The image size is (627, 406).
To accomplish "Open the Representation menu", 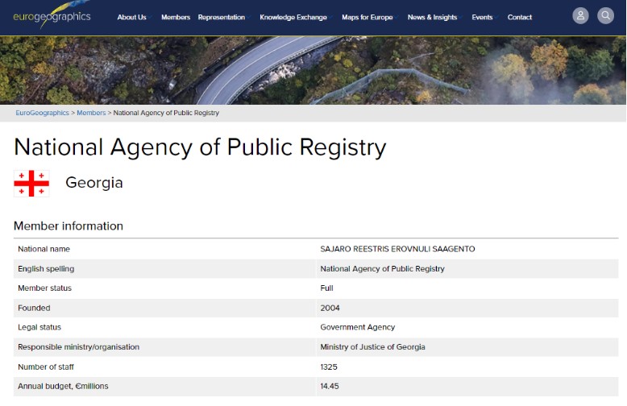I will coord(221,17).
